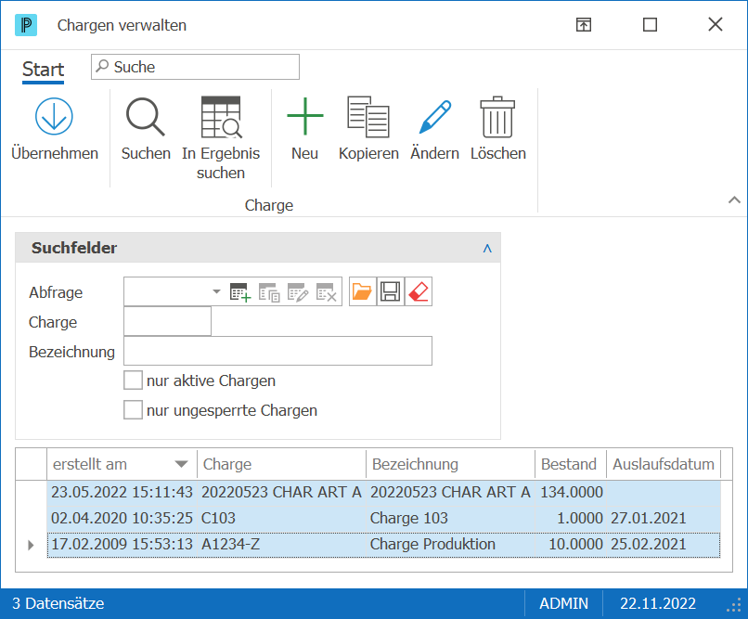
Task: Click 3 Datensätze in the status bar
Action: pyautogui.click(x=58, y=604)
